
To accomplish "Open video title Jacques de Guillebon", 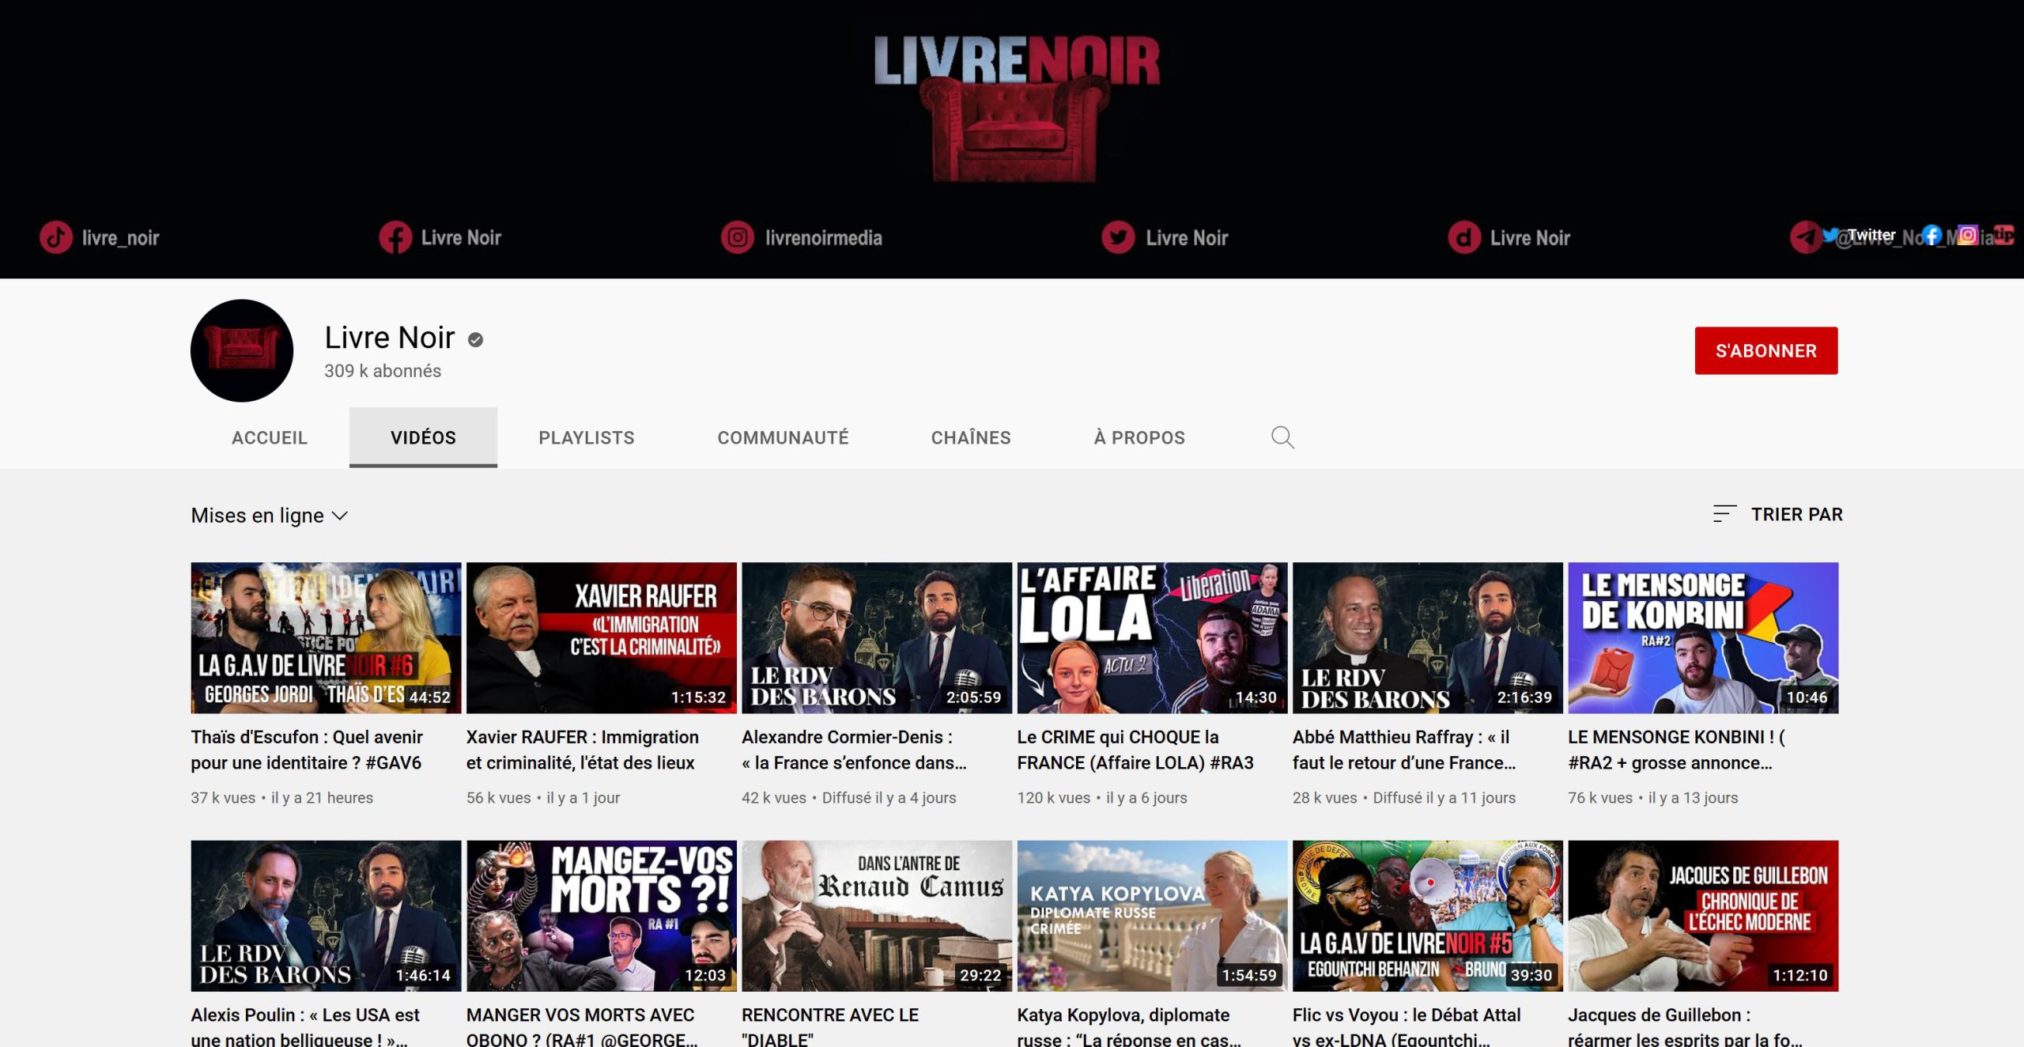I will point(1684,1026).
